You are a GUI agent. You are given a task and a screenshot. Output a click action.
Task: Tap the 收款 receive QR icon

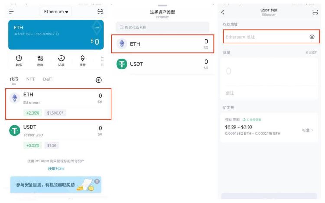[40, 60]
